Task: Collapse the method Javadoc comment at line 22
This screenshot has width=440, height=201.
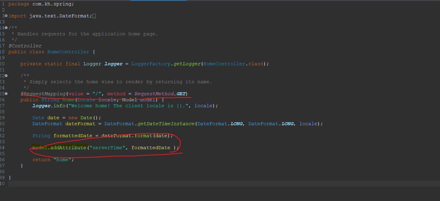Action: click(6, 76)
